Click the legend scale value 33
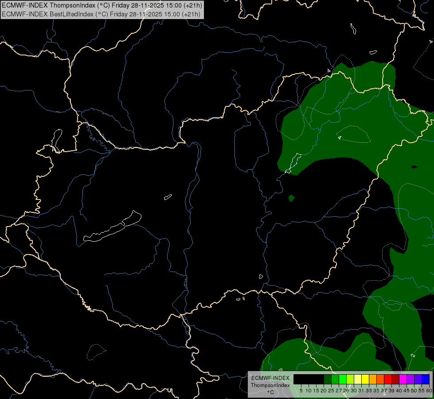434x399 pixels. (x=369, y=391)
